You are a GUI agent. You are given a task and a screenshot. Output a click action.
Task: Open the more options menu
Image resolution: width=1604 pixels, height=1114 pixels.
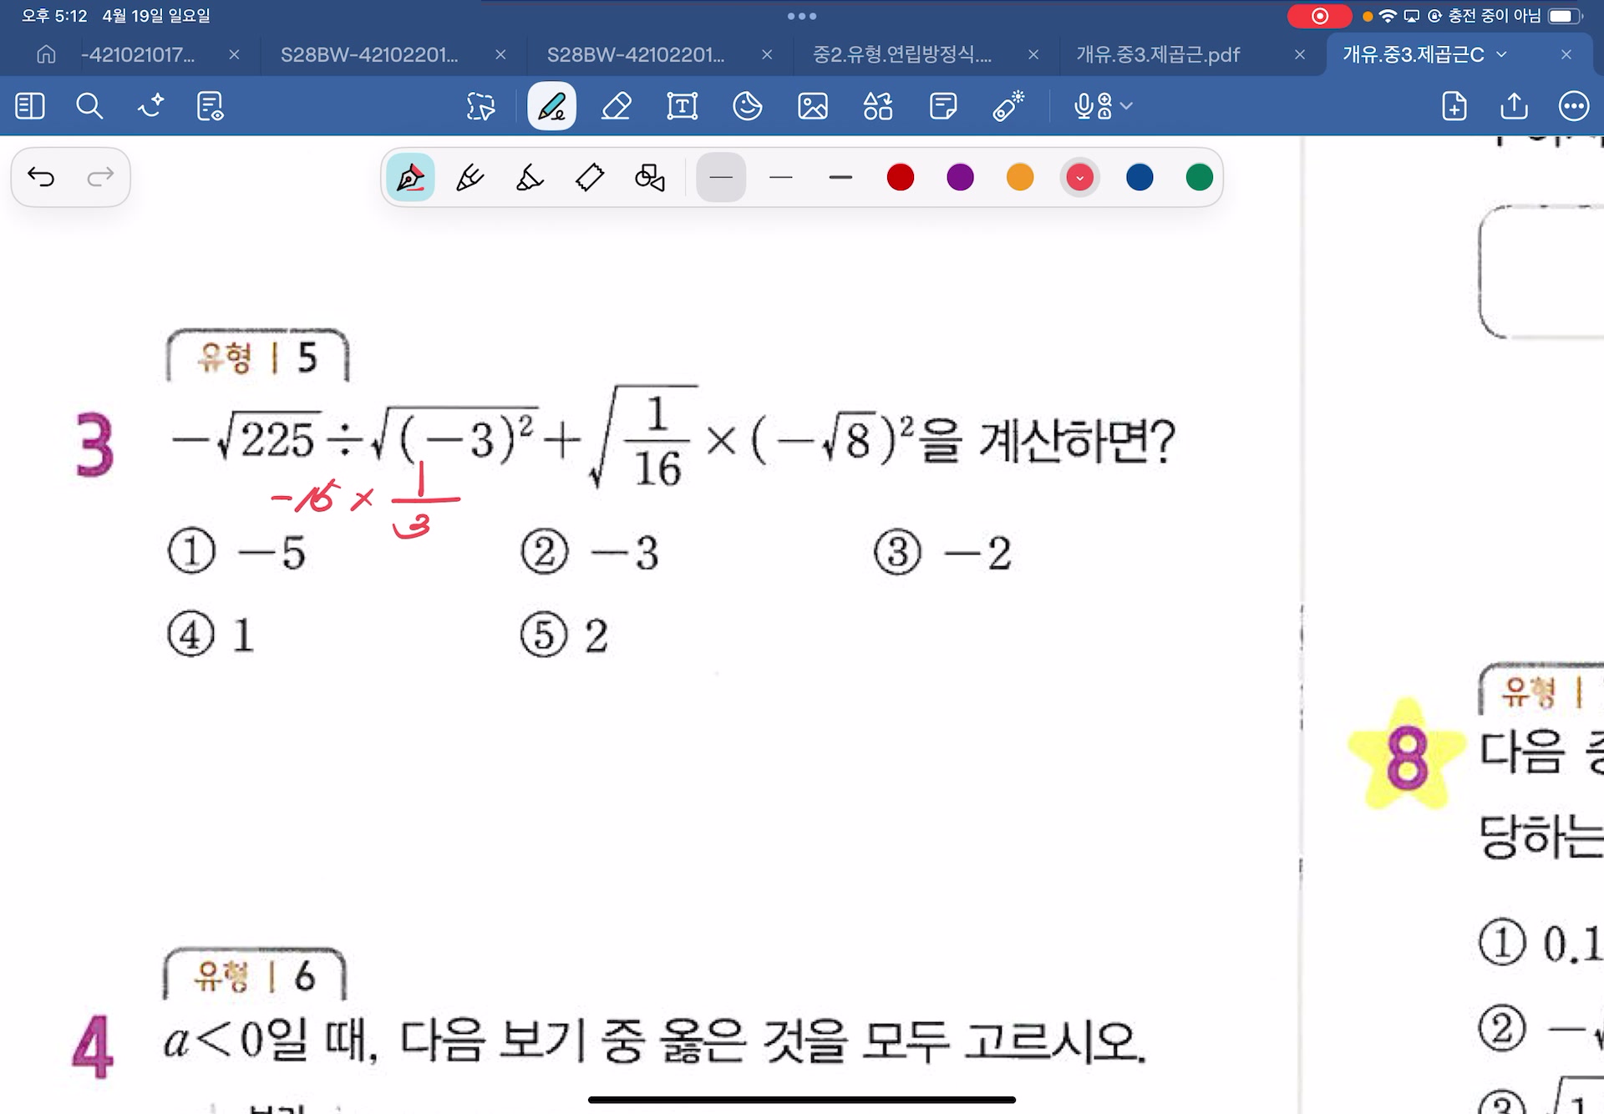pos(1574,106)
